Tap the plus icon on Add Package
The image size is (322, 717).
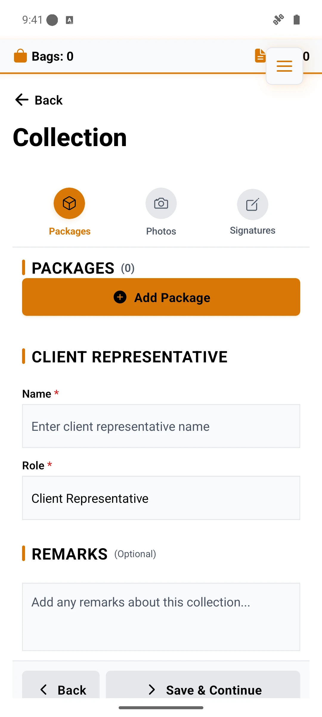120,297
